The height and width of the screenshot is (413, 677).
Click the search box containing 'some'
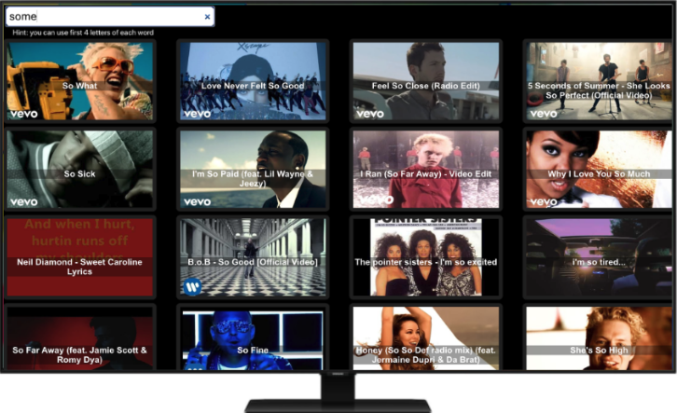coord(110,17)
